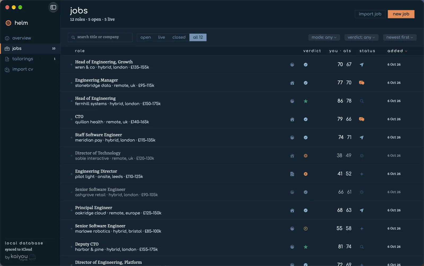Click the sent status icon for Principal Engineer
Image resolution: width=424 pixels, height=266 pixels.
361,210
